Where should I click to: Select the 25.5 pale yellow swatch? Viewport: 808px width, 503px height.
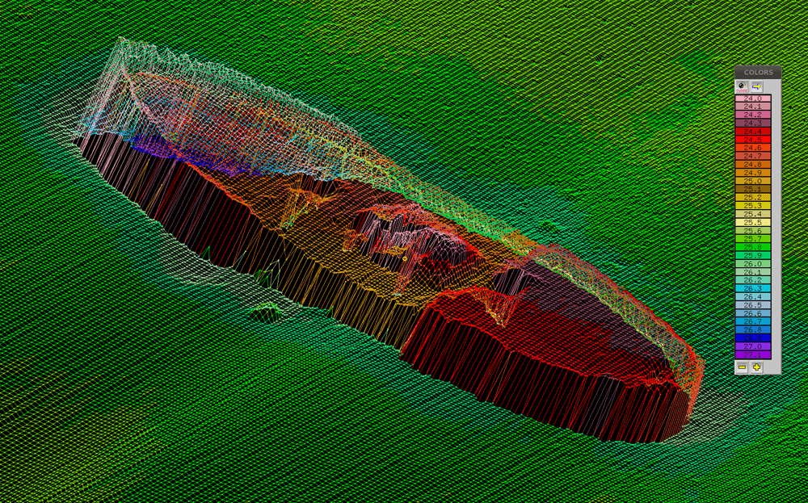(x=753, y=223)
